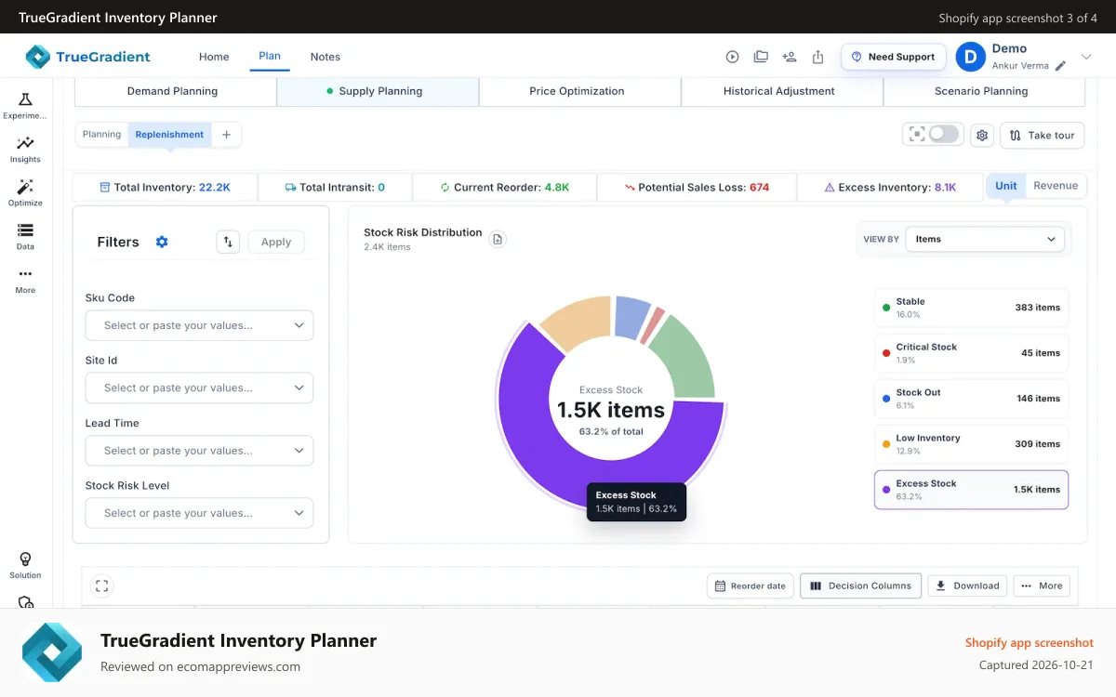The height and width of the screenshot is (697, 1116).
Task: Switch metric view to Revenue
Action: (x=1056, y=186)
